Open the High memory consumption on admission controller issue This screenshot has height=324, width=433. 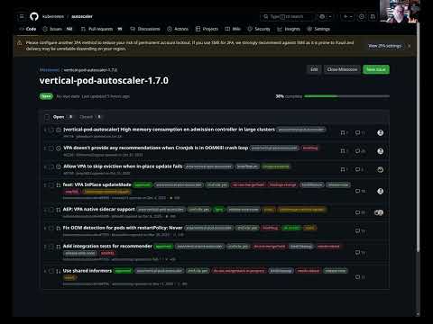pos(169,130)
